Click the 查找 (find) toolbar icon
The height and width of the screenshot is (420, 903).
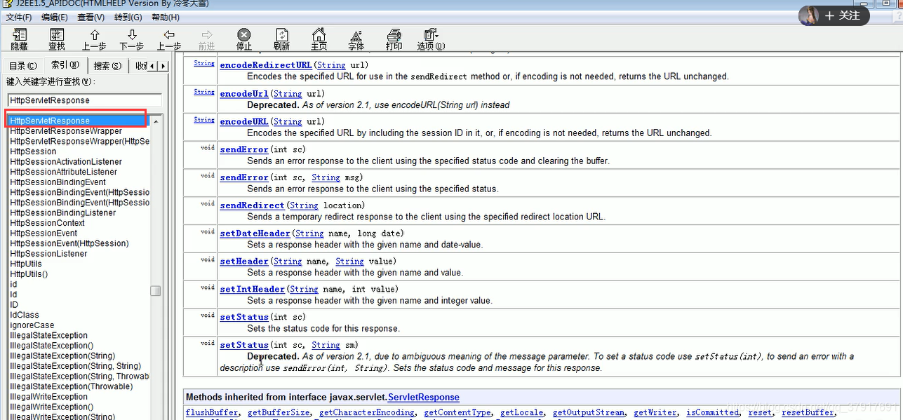tap(57, 39)
